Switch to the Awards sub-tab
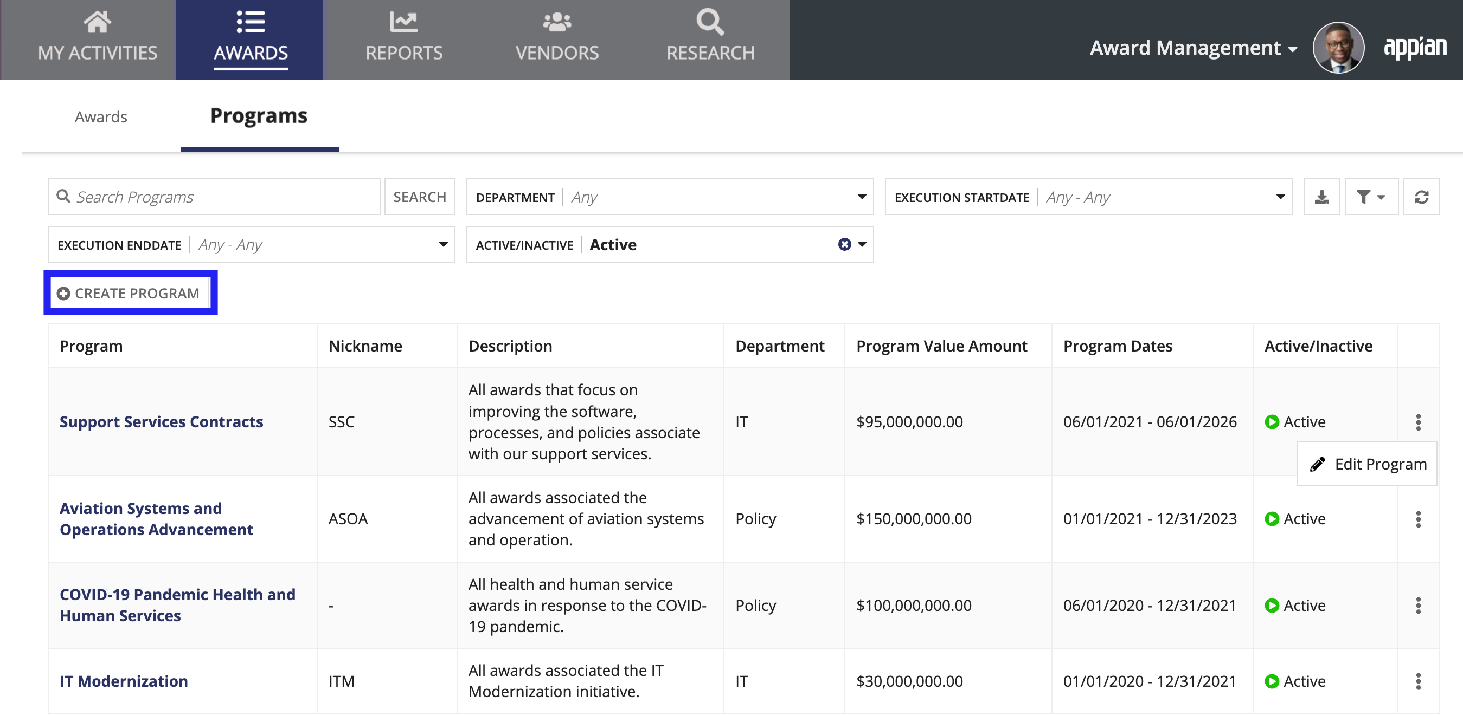This screenshot has height=716, width=1463. 101,117
